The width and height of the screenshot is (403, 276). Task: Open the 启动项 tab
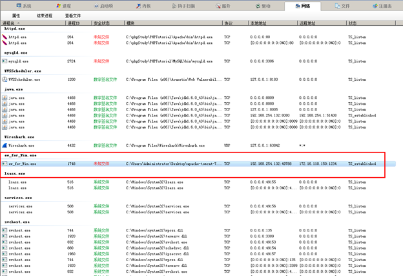[103, 6]
